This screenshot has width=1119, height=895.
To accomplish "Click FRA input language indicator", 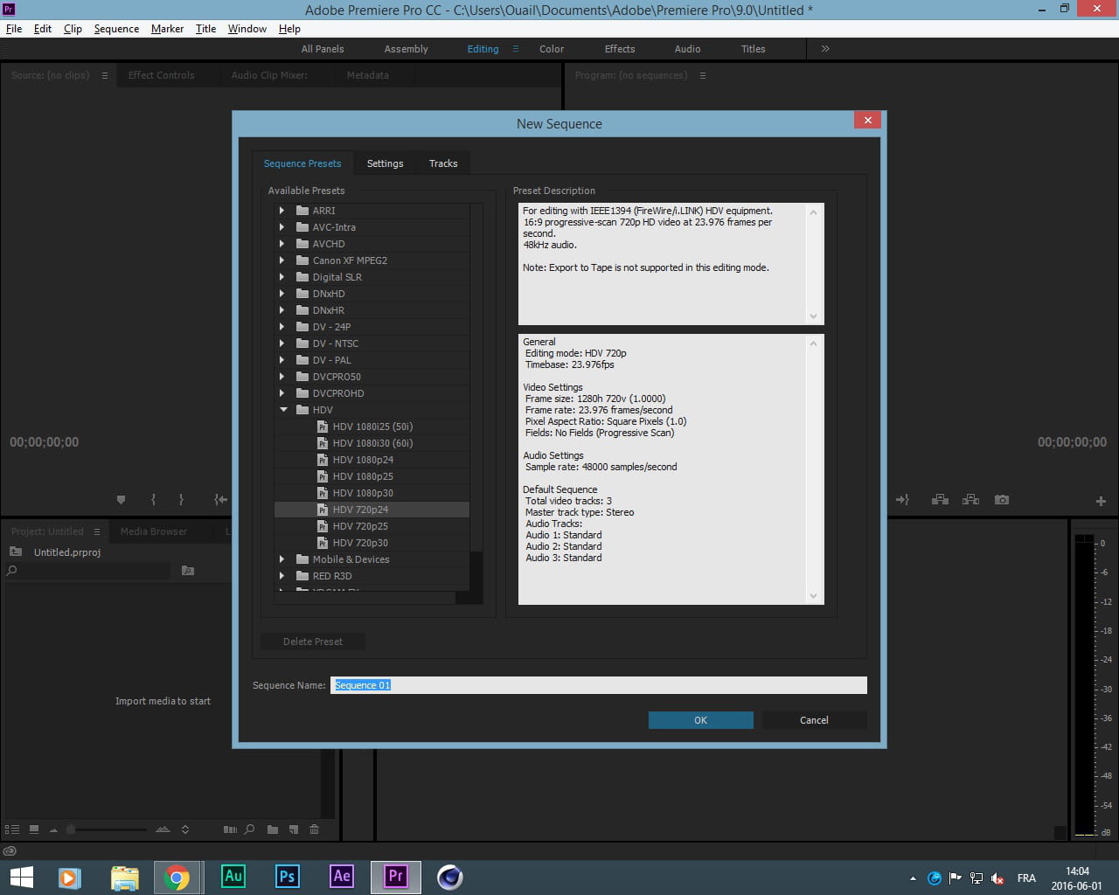I will (1026, 878).
